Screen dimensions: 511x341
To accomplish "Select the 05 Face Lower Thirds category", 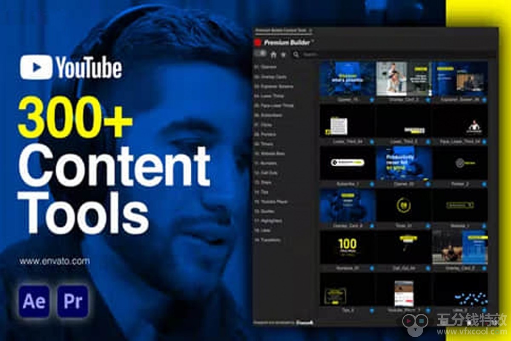I will (x=274, y=105).
